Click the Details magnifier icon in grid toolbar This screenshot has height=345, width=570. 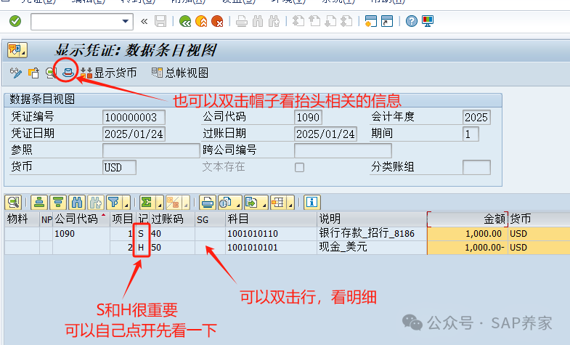13,202
